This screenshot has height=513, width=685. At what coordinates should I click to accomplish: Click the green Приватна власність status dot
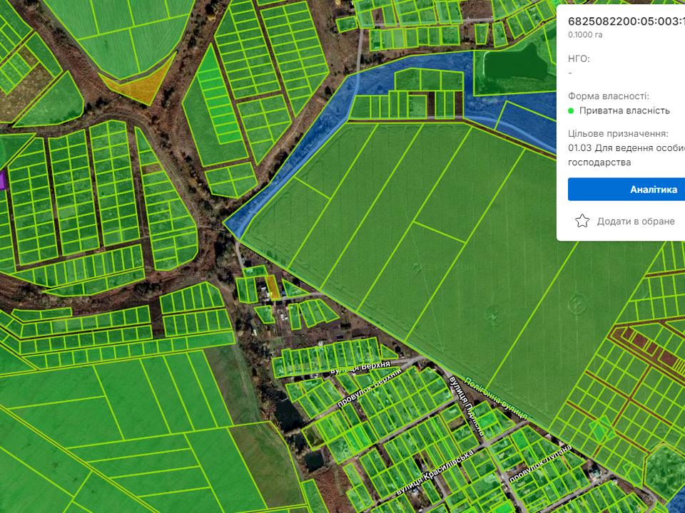coord(572,110)
